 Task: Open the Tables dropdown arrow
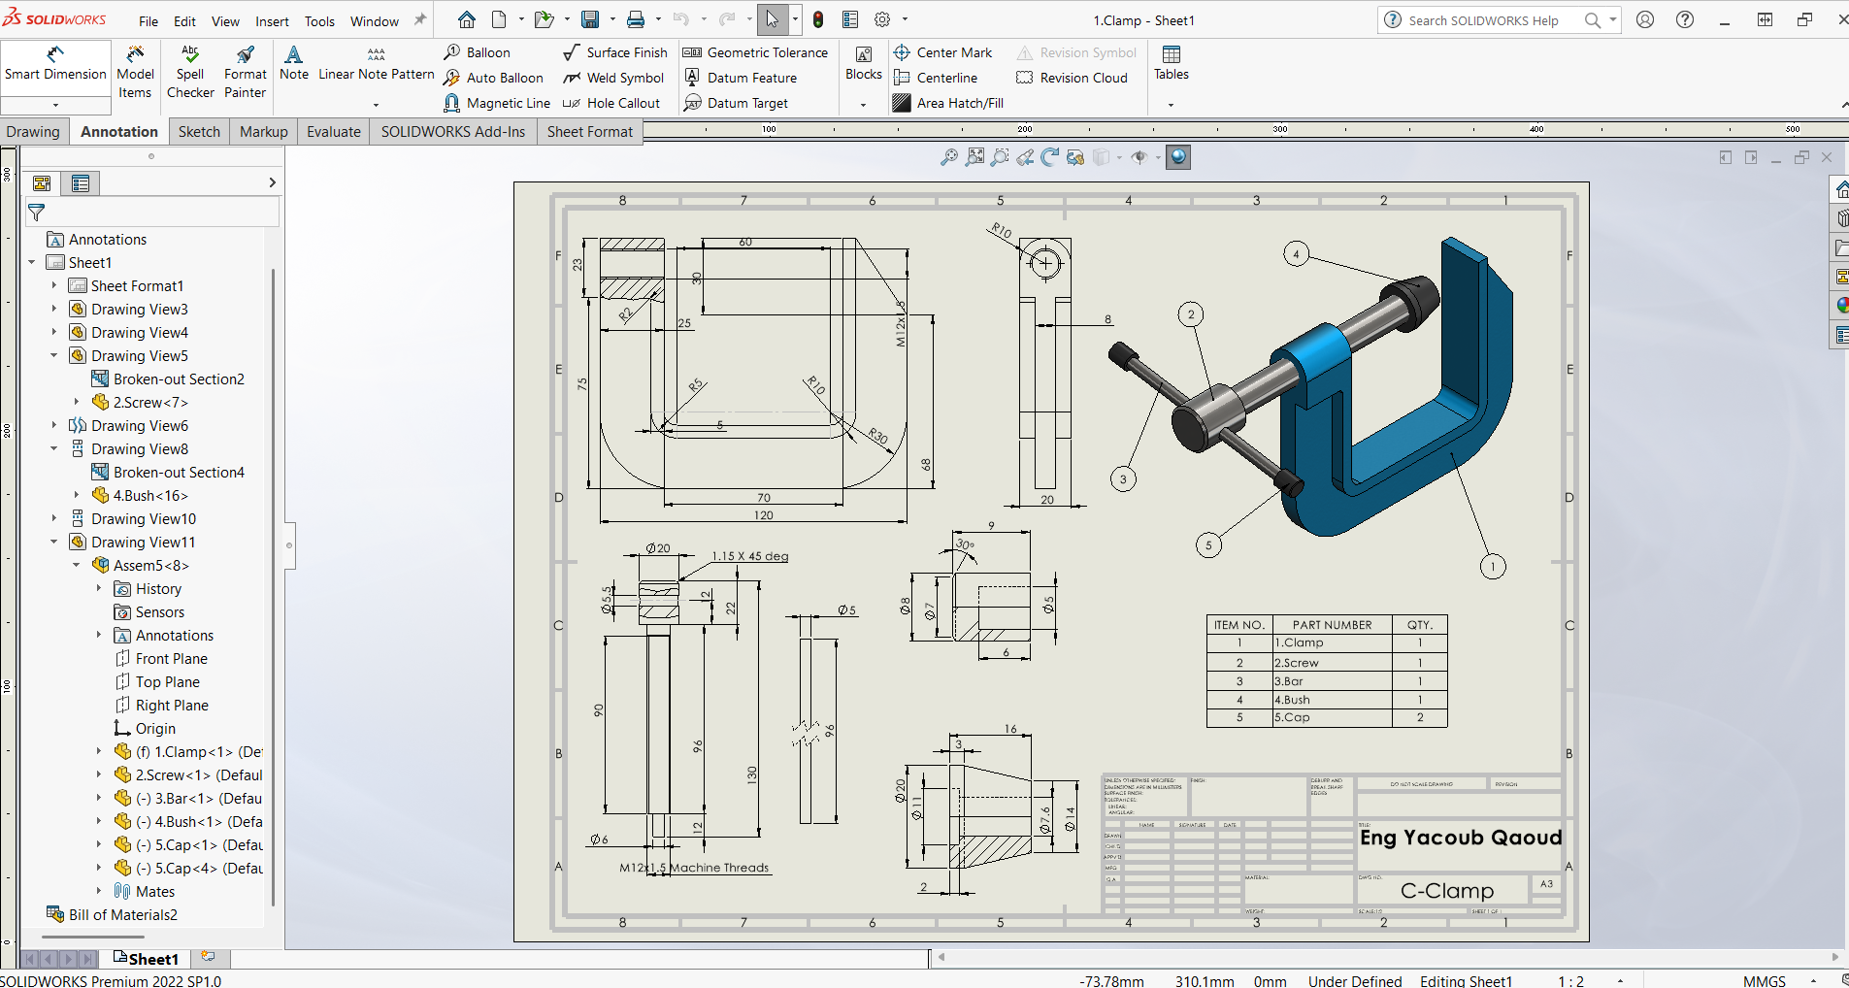[1171, 104]
